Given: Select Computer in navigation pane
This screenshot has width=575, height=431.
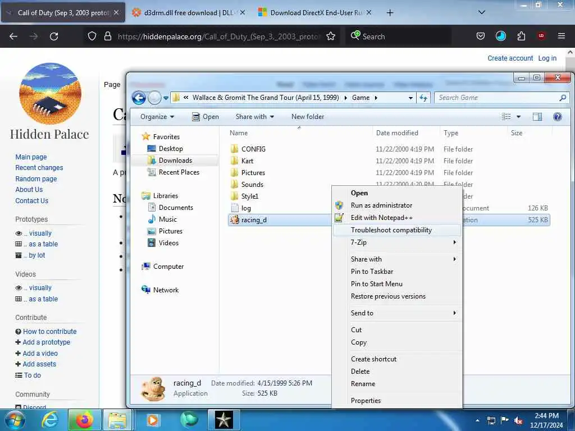Looking at the screenshot, I should [168, 267].
